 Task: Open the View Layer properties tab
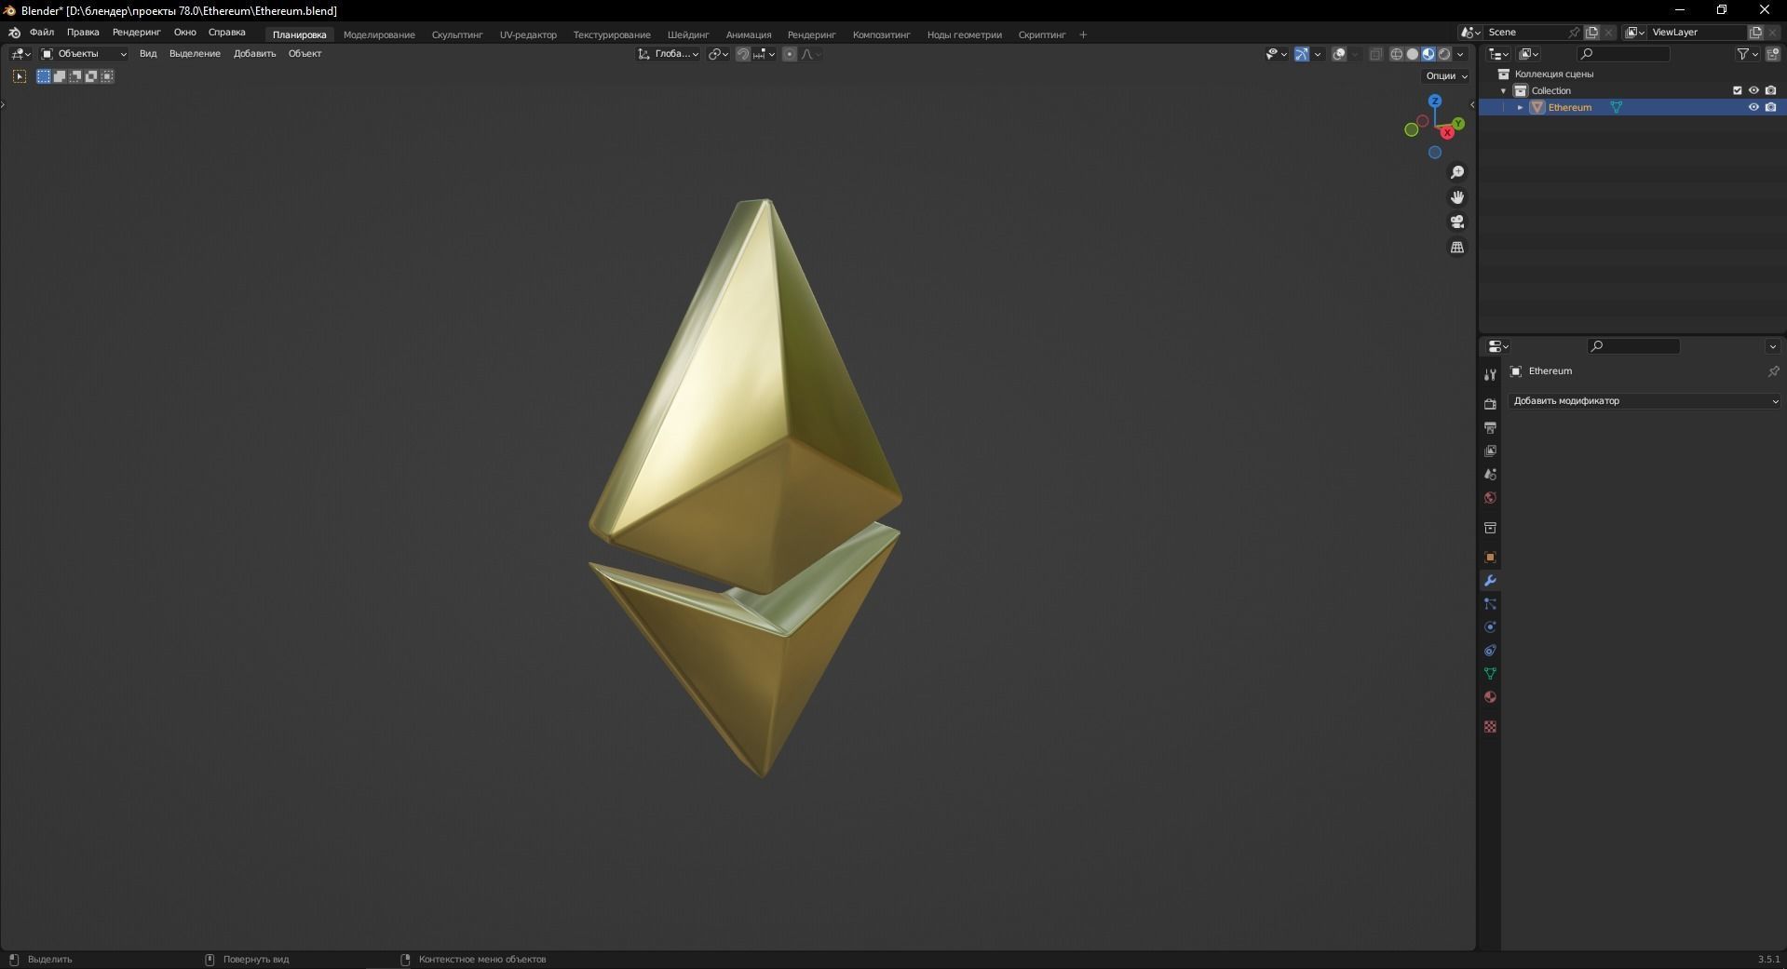point(1490,451)
